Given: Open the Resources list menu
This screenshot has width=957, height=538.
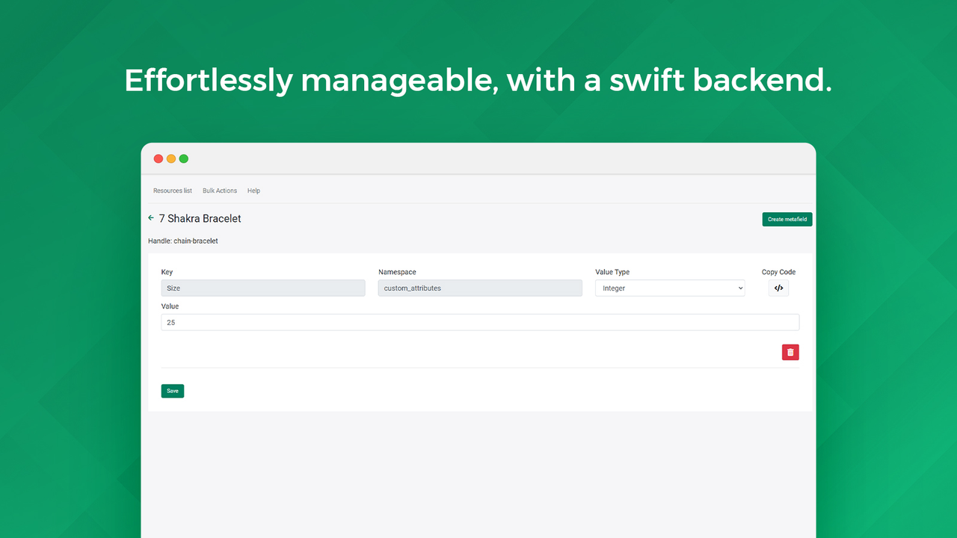Looking at the screenshot, I should pyautogui.click(x=172, y=191).
